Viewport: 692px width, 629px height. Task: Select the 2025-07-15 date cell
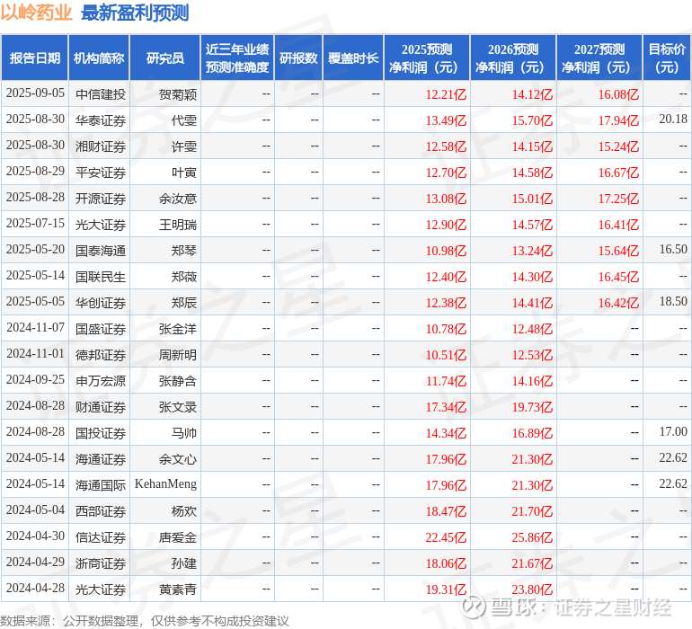pyautogui.click(x=35, y=224)
